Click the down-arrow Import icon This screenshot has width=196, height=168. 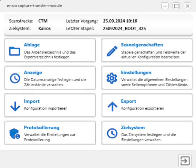coord(15,106)
